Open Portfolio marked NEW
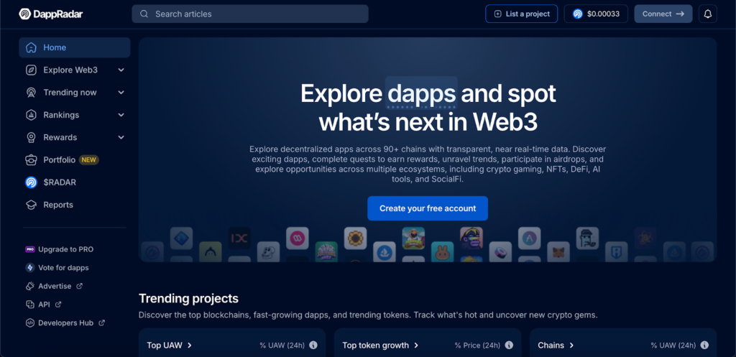 [75, 160]
